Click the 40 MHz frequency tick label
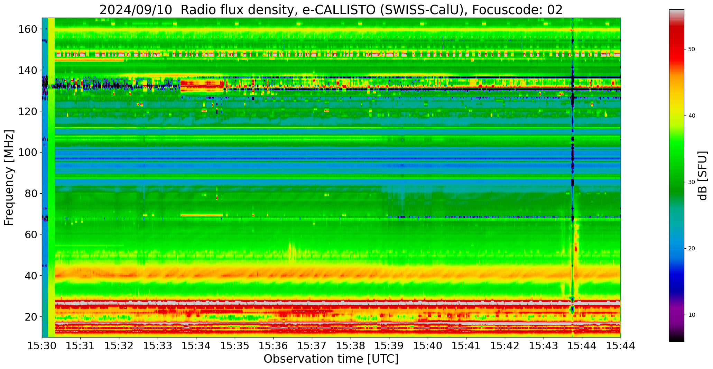The image size is (713, 369). pos(31,276)
